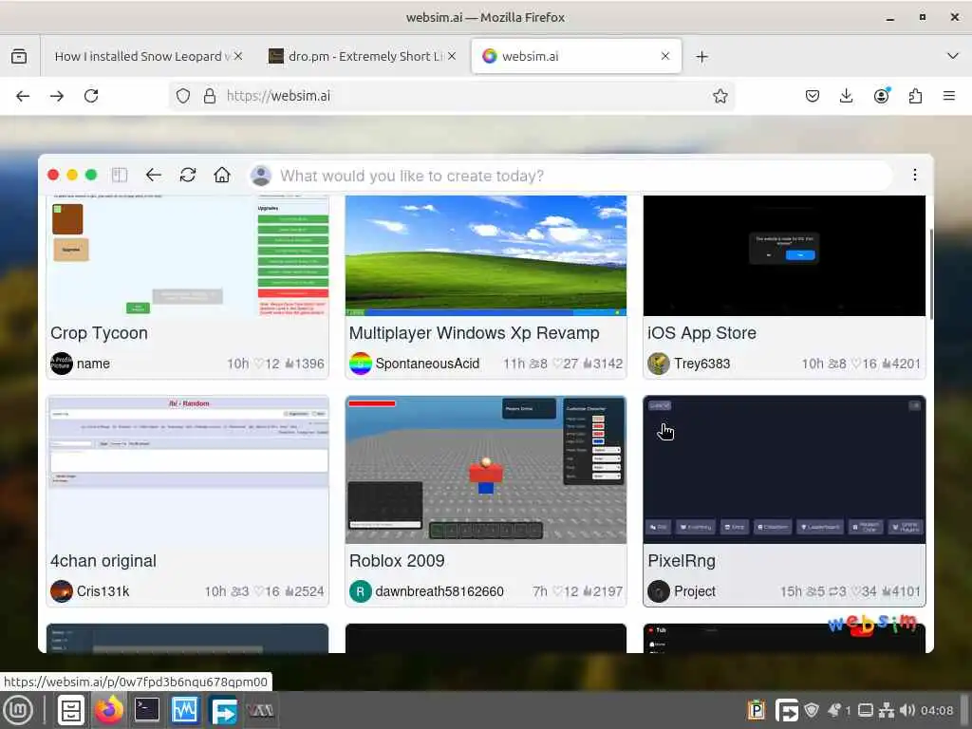The height and width of the screenshot is (729, 972).
Task: Click the websim red close dot
Action: click(x=53, y=176)
